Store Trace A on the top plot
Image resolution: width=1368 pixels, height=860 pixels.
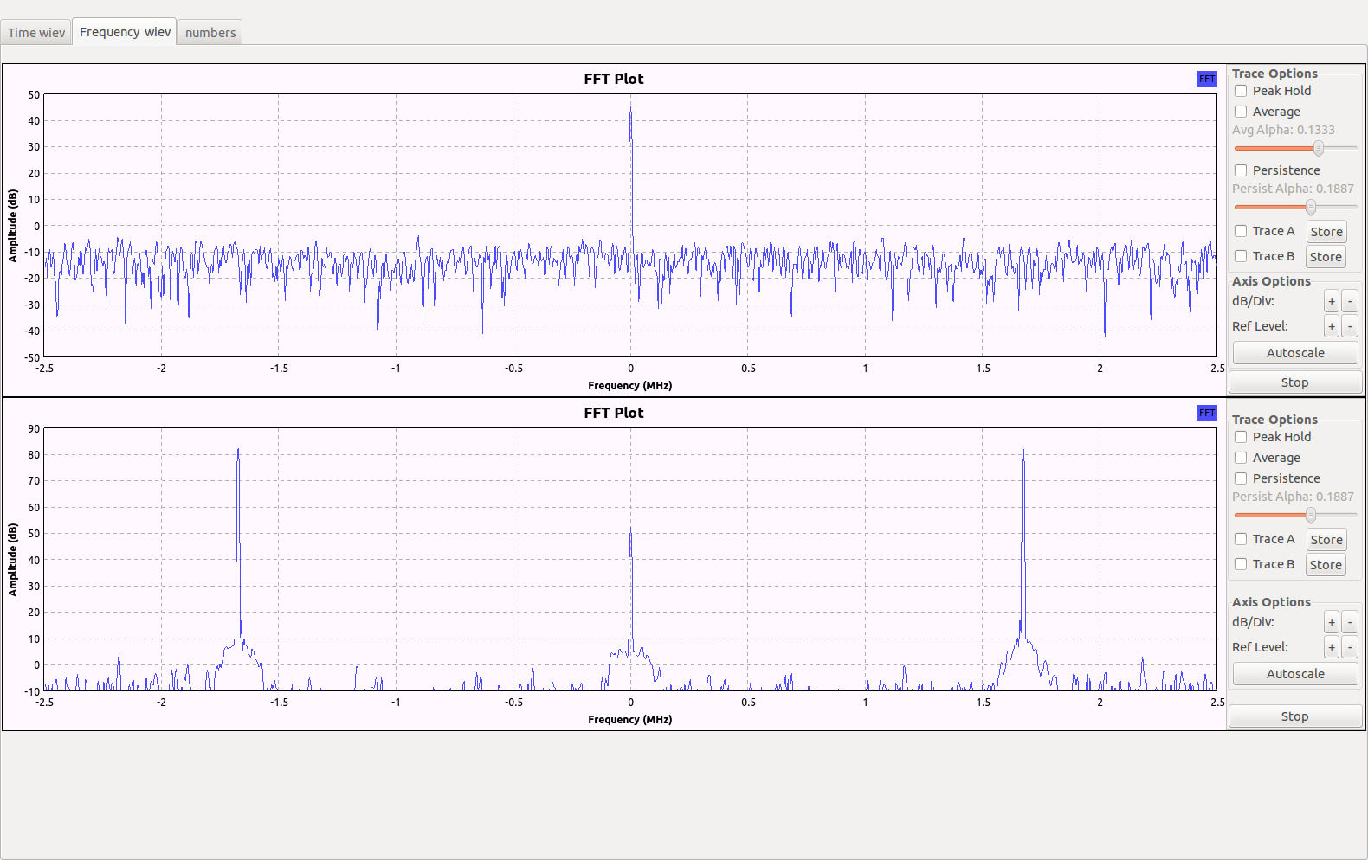pos(1326,232)
